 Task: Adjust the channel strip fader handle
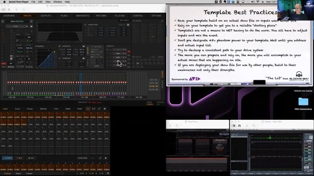click(11, 58)
